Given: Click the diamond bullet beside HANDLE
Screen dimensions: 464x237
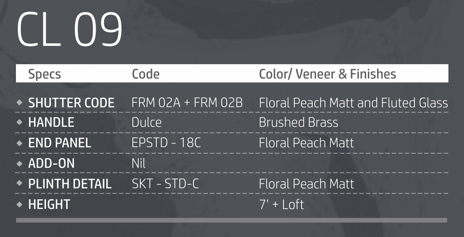Looking at the screenshot, I should tap(19, 123).
